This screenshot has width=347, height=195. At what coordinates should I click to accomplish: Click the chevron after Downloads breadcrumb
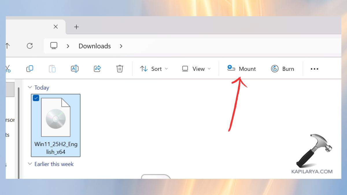(x=121, y=46)
